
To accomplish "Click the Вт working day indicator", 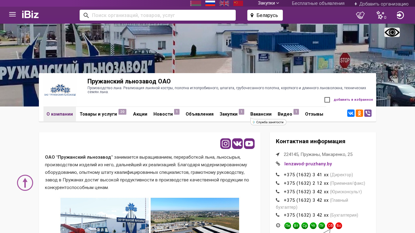I will [x=296, y=226].
